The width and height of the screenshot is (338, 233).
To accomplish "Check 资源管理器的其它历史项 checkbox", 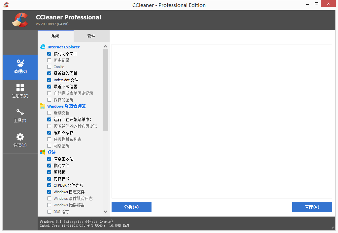I will pyautogui.click(x=49, y=126).
